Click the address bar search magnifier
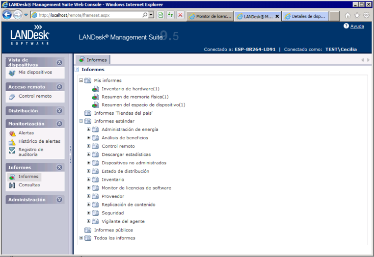Screen dimensions: 374x257 (x=145, y=15)
